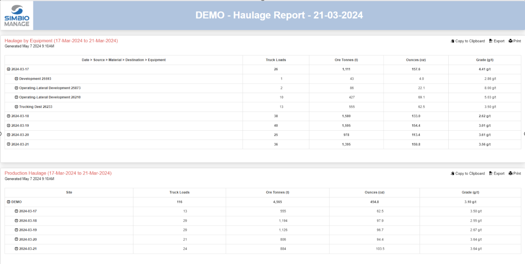Expand Operating-Lateral Development 25873 row
The width and height of the screenshot is (525, 264).
click(16, 88)
